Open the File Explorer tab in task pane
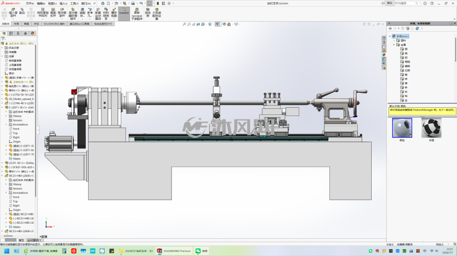 384,47
